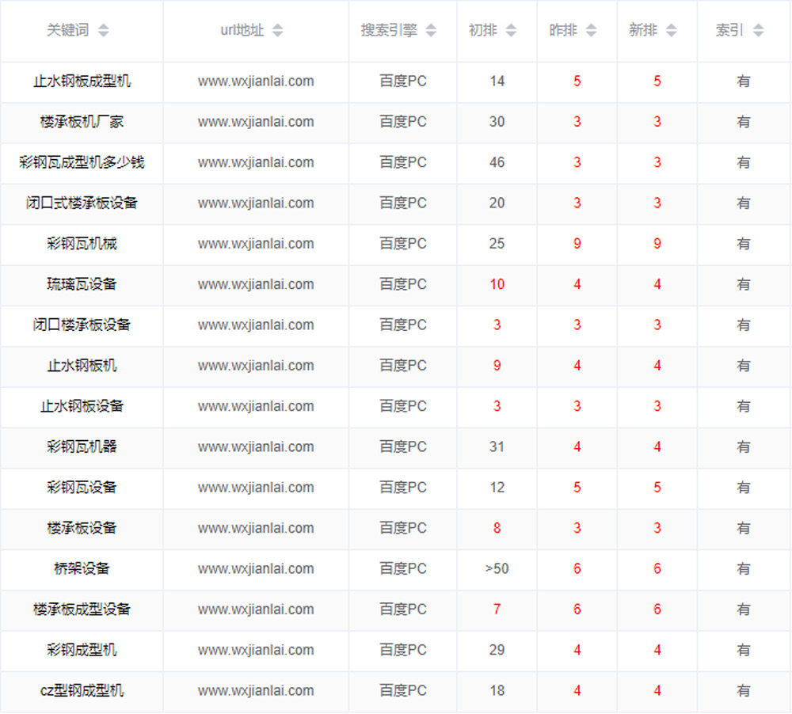792x714 pixels.
Task: Select the keyword 楼承板机厂家
Action: click(x=82, y=122)
